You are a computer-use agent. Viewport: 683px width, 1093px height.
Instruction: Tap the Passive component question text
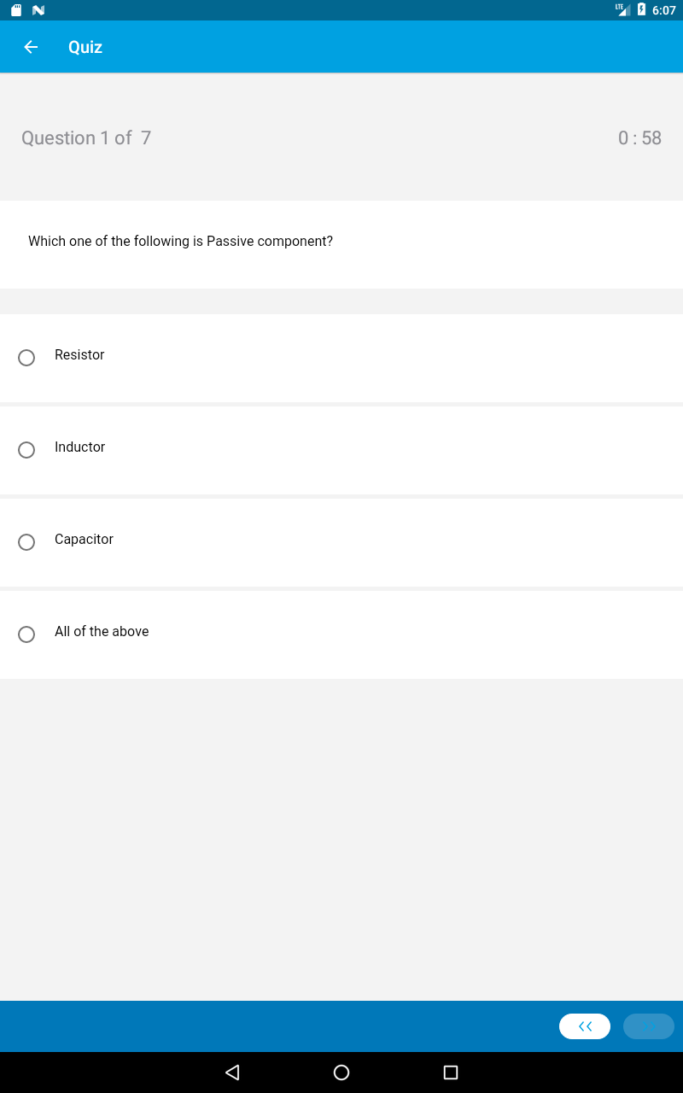click(180, 242)
